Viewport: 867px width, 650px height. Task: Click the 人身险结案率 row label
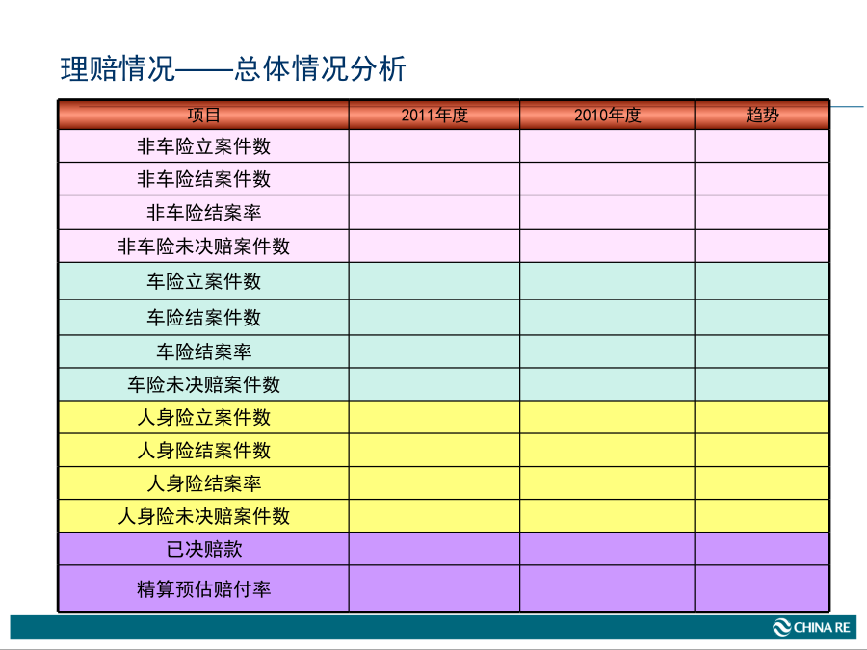203,483
